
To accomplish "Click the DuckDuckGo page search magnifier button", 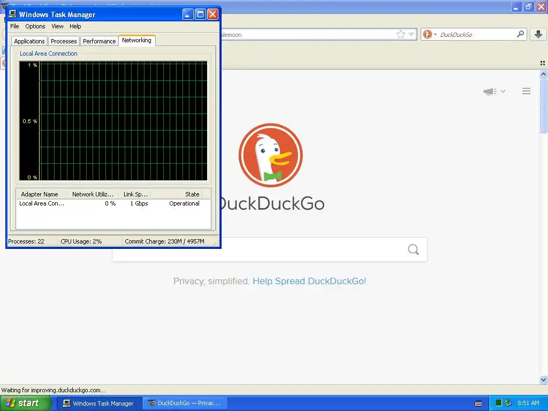I will click(414, 249).
